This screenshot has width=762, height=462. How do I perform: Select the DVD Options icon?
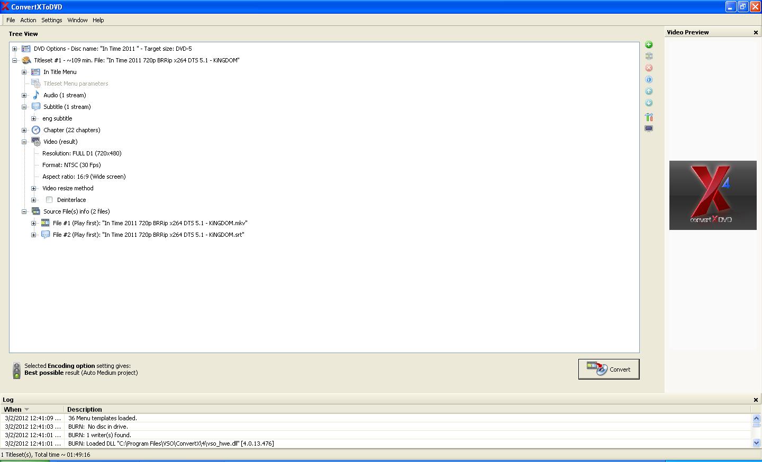[x=26, y=49]
